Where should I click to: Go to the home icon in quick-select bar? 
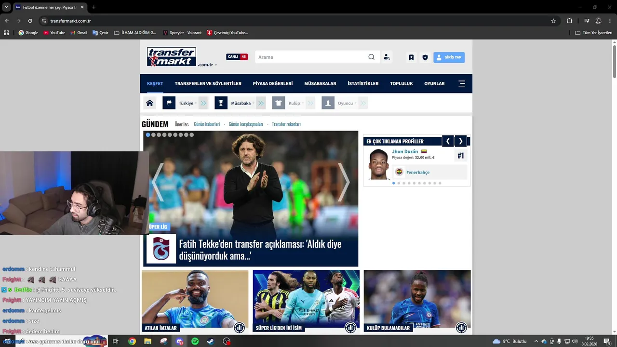pos(150,103)
